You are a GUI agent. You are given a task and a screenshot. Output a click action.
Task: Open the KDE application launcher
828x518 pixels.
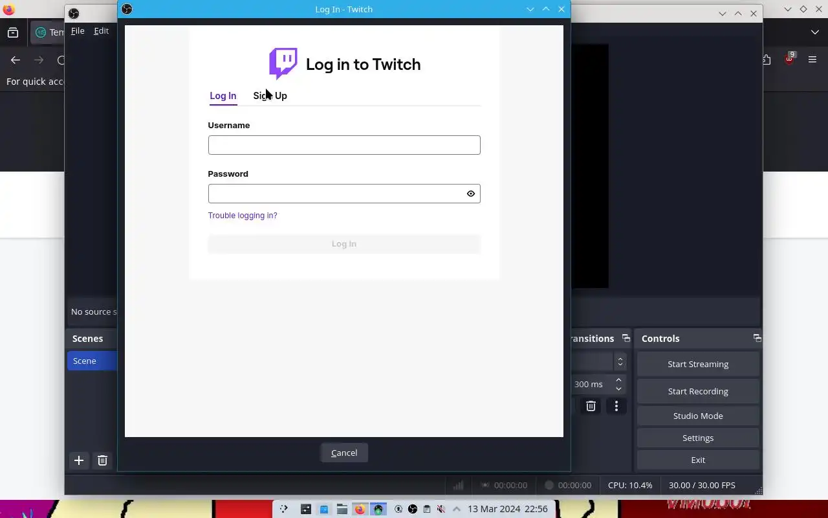283,509
